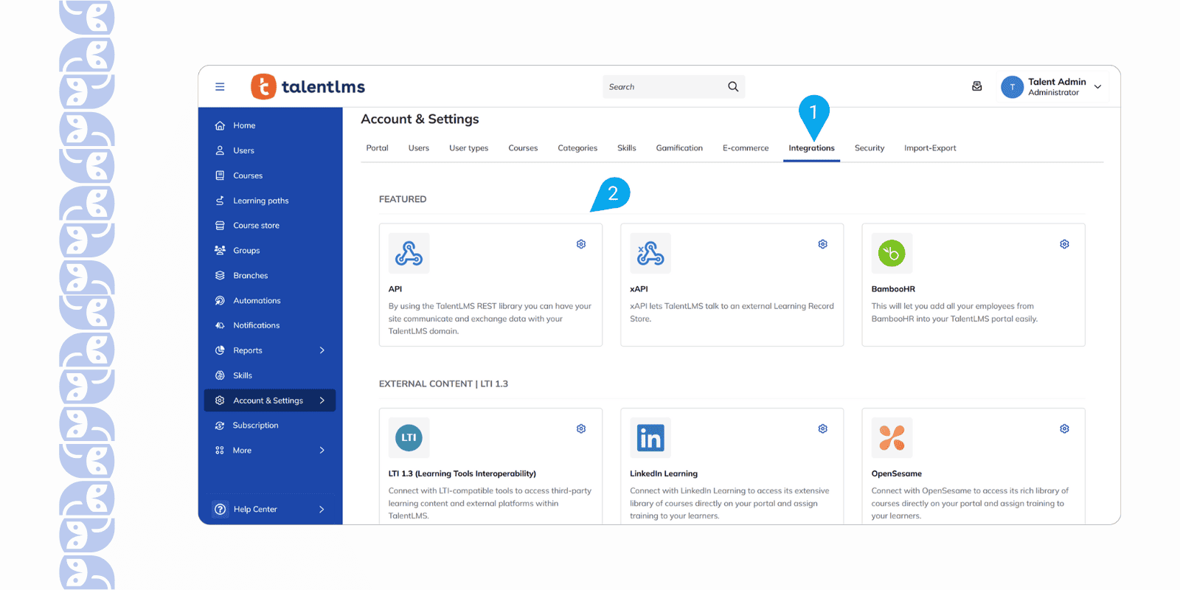1180x590 pixels.
Task: Click the API card title
Action: tap(395, 289)
